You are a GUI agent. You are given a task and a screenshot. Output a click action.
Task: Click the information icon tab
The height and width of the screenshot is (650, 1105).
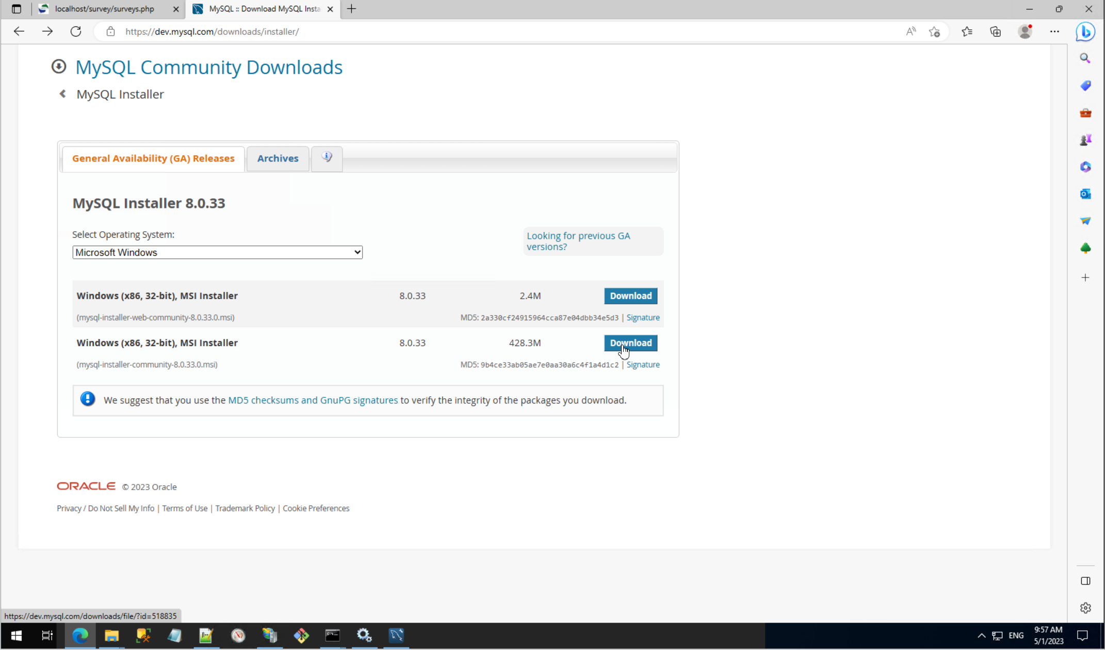coord(327,157)
